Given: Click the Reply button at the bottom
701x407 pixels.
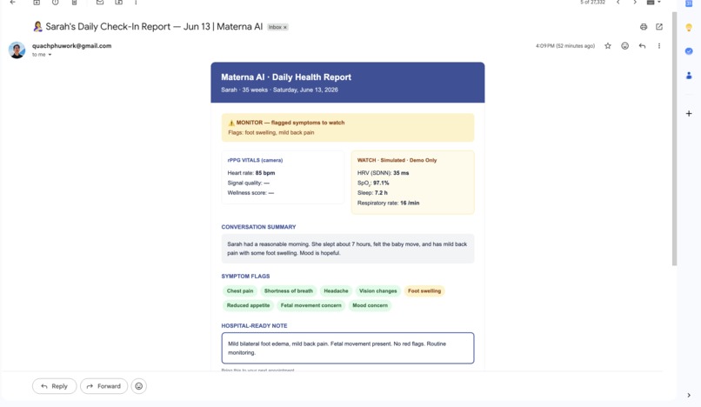Looking at the screenshot, I should point(54,386).
